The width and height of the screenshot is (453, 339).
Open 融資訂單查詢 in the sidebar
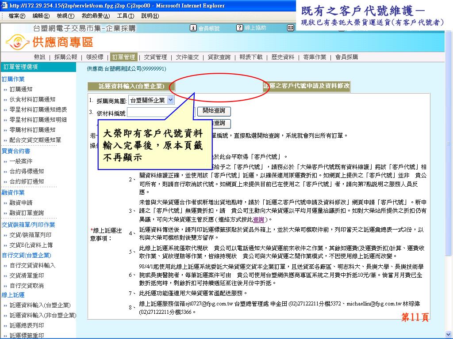point(27,213)
